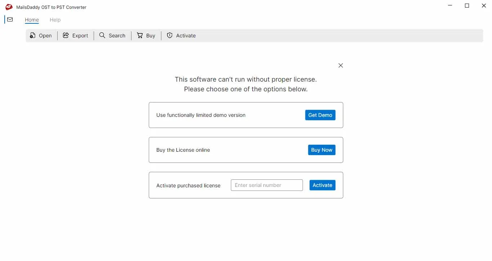Maximize the MailsDaddy window

(x=467, y=6)
